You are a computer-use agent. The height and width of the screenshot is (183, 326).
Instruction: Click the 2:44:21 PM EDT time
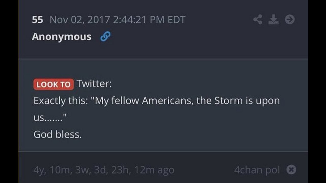[x=149, y=20]
